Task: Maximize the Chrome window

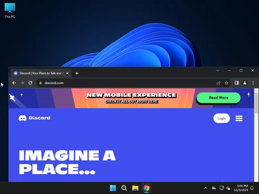Action: (x=241, y=71)
